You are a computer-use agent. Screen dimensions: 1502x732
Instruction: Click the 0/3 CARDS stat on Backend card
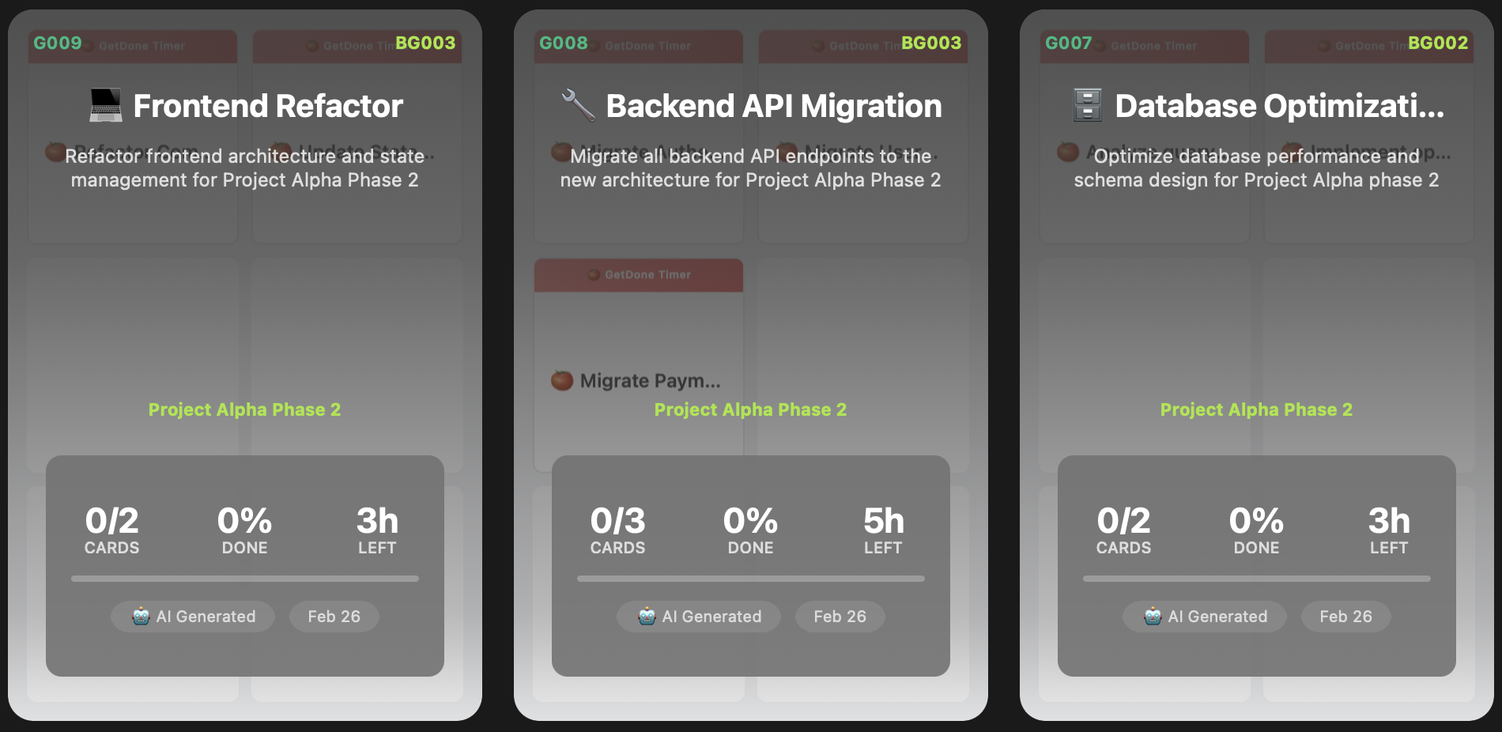617,530
